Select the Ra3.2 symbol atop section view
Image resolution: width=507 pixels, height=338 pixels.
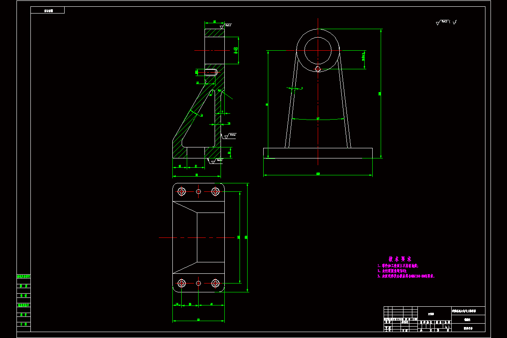pyautogui.click(x=226, y=26)
